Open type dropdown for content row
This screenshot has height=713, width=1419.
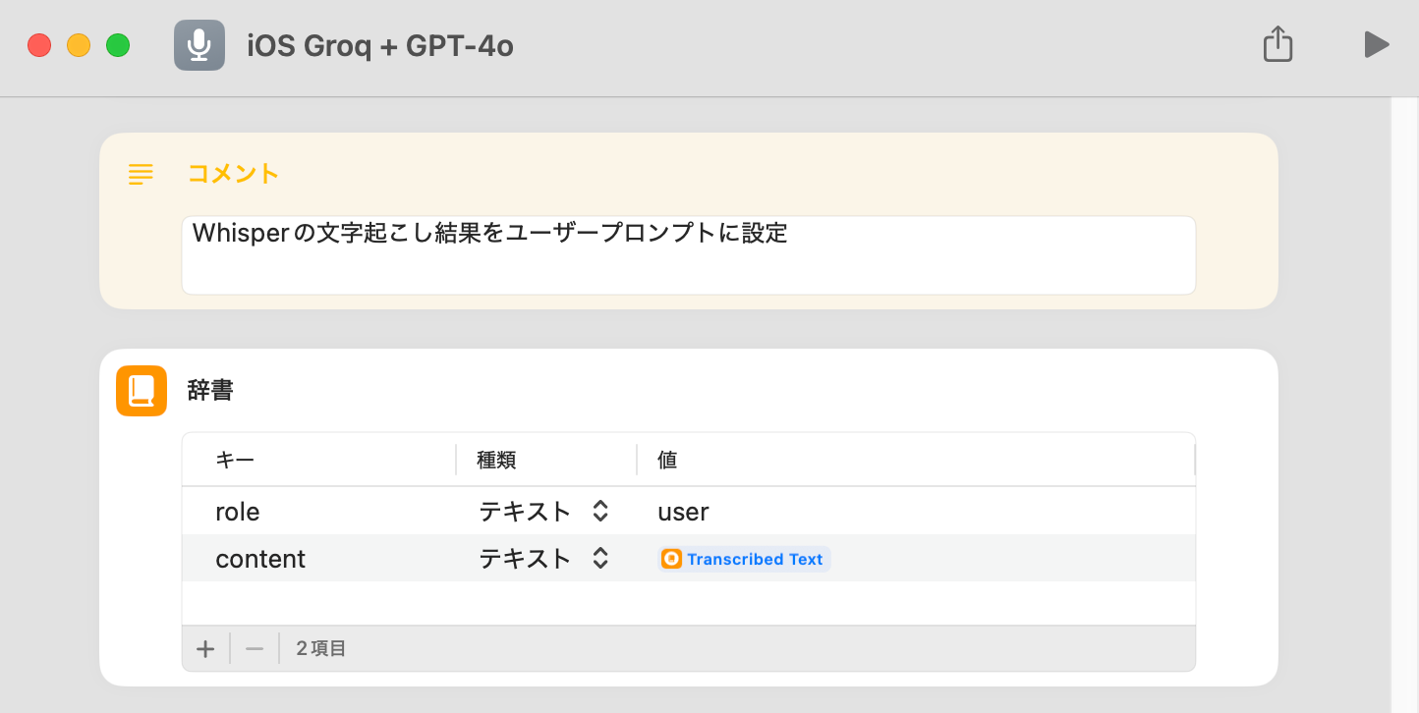pyautogui.click(x=600, y=559)
